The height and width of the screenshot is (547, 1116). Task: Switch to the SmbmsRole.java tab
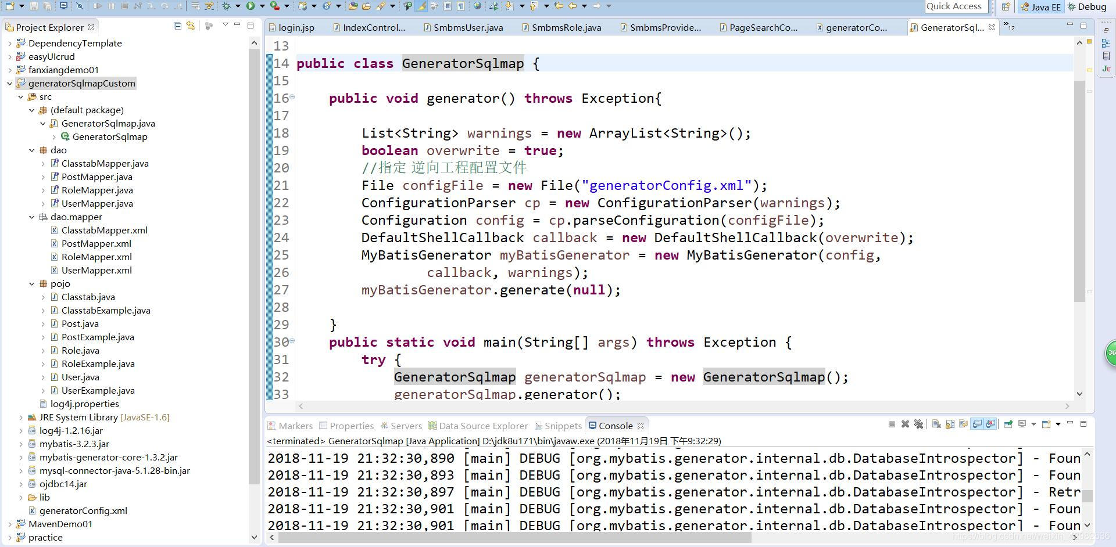[561, 28]
